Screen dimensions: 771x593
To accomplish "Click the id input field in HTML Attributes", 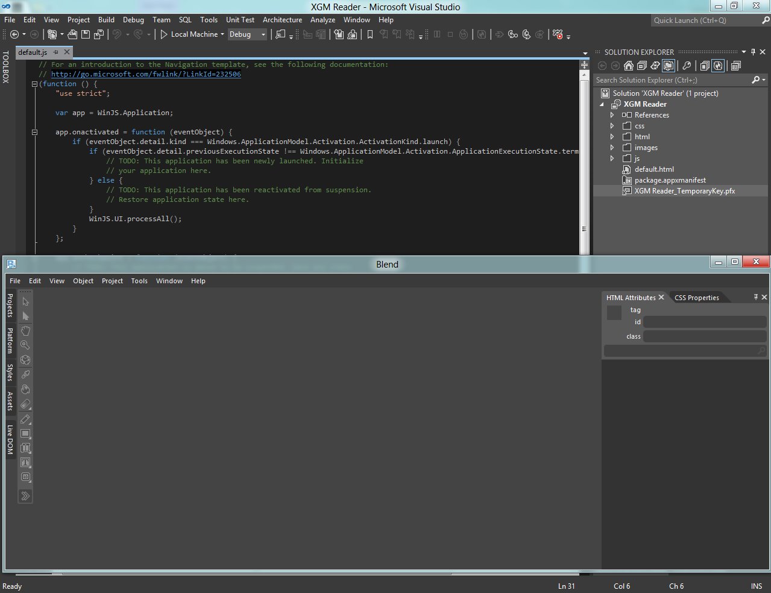I will click(704, 322).
